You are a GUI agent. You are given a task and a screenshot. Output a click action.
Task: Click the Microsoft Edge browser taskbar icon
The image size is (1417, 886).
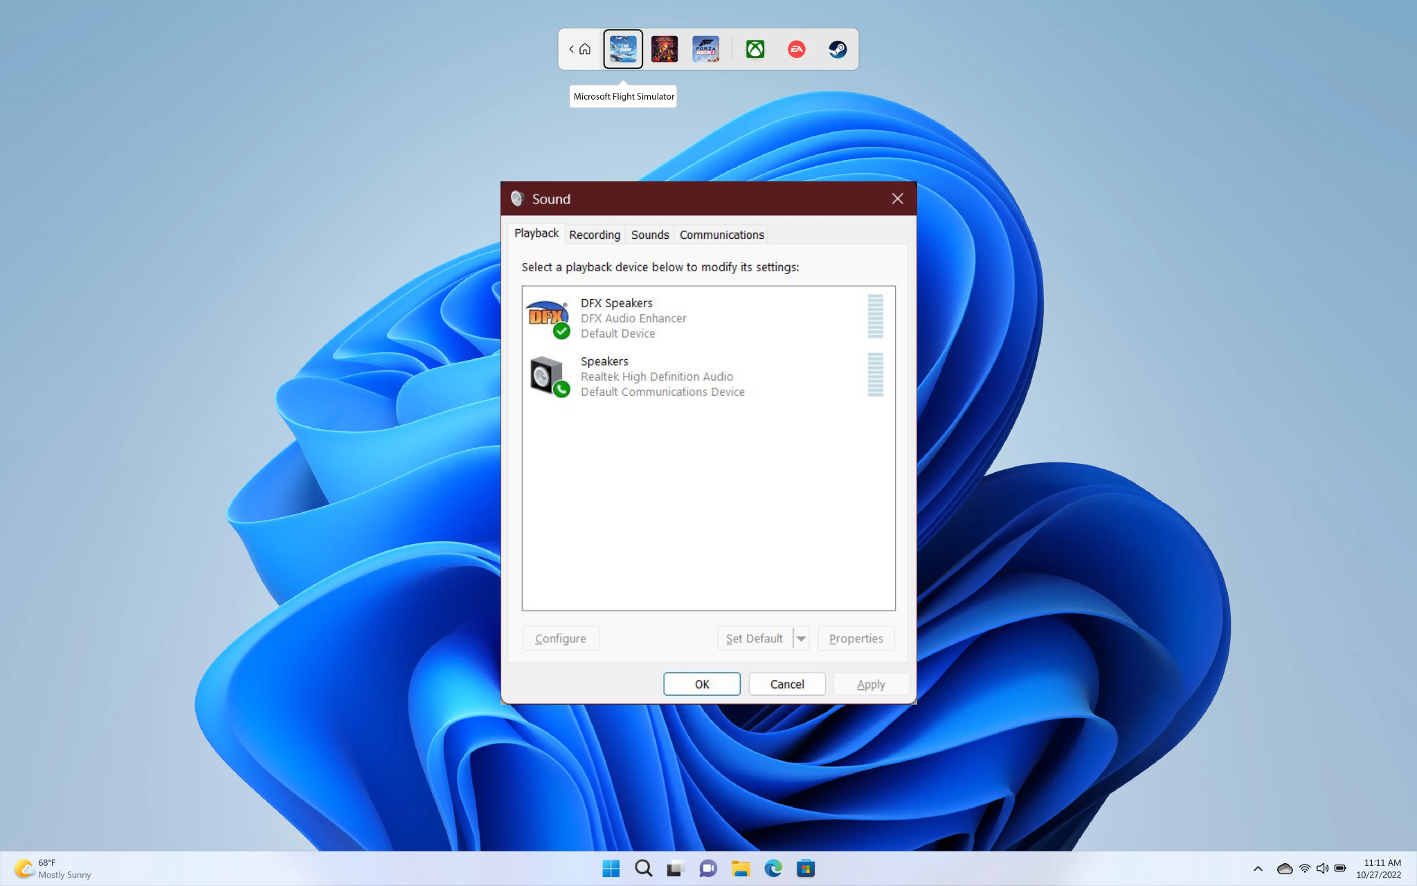(773, 869)
